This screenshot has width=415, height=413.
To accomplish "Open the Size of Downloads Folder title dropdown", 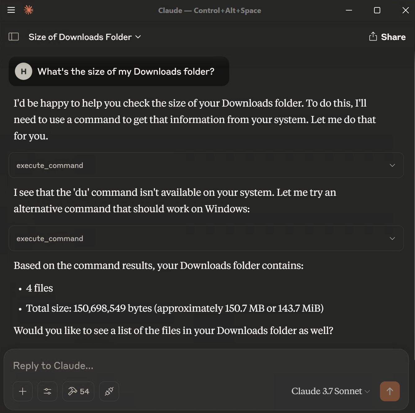I will coord(85,37).
